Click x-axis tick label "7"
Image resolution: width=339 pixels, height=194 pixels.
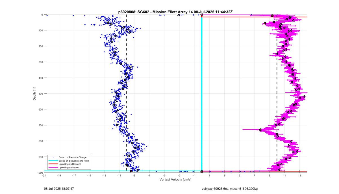(x=254, y=175)
